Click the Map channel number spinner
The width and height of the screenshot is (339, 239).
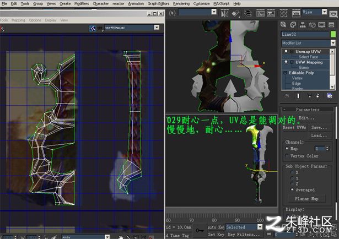click(x=327, y=149)
